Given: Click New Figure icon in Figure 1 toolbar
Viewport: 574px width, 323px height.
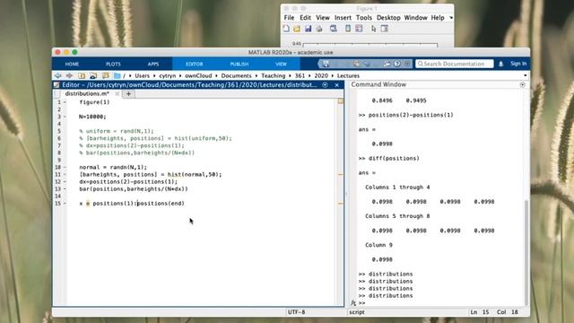Looking at the screenshot, I should [286, 29].
